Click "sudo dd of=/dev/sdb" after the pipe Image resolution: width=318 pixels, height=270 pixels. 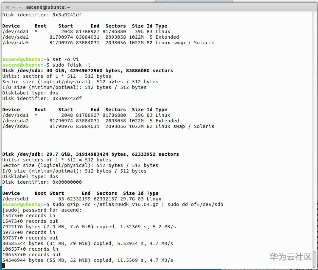pyautogui.click(x=195, y=204)
